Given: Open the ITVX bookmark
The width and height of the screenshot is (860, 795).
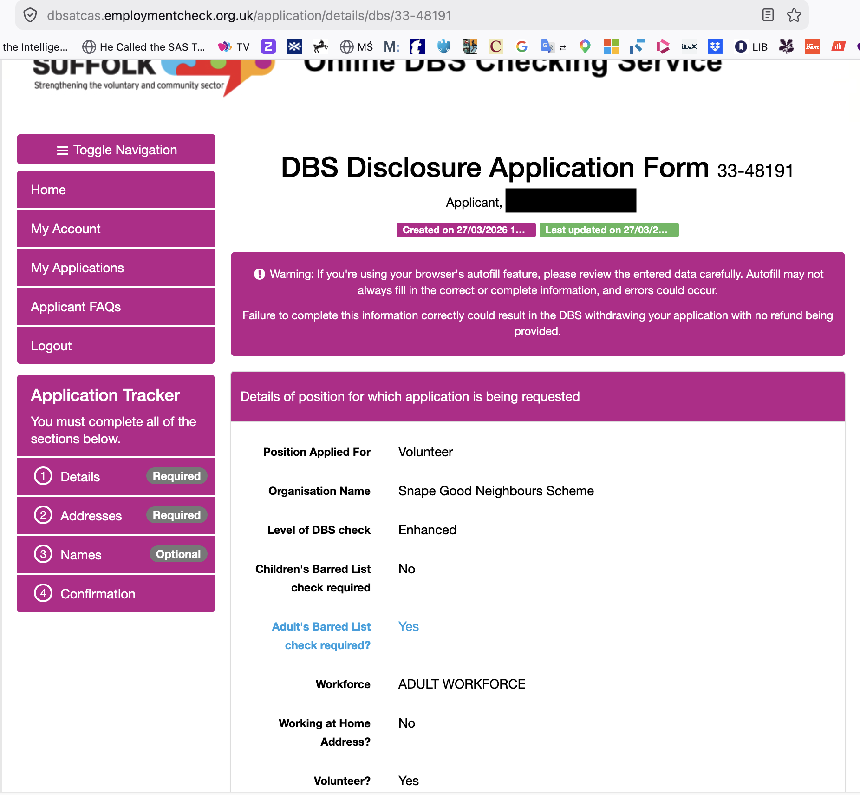Looking at the screenshot, I should point(689,46).
